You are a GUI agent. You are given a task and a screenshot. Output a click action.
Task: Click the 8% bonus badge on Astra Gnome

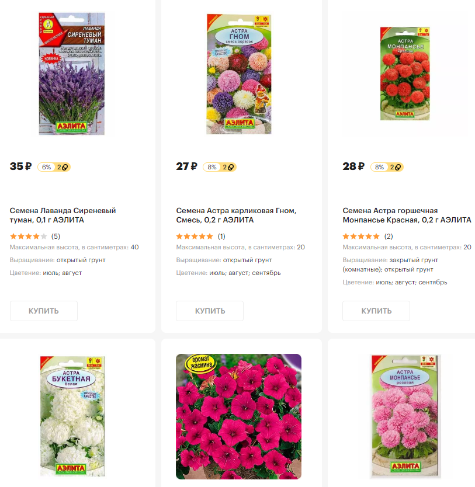pyautogui.click(x=220, y=167)
